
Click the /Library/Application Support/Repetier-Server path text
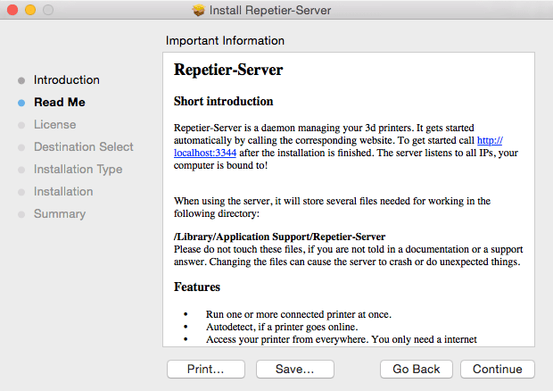[259, 236]
